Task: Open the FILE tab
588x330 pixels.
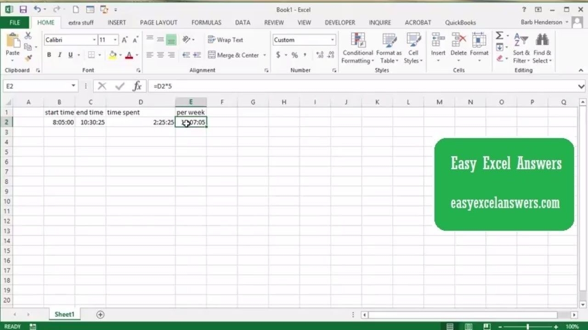Action: tap(15, 22)
